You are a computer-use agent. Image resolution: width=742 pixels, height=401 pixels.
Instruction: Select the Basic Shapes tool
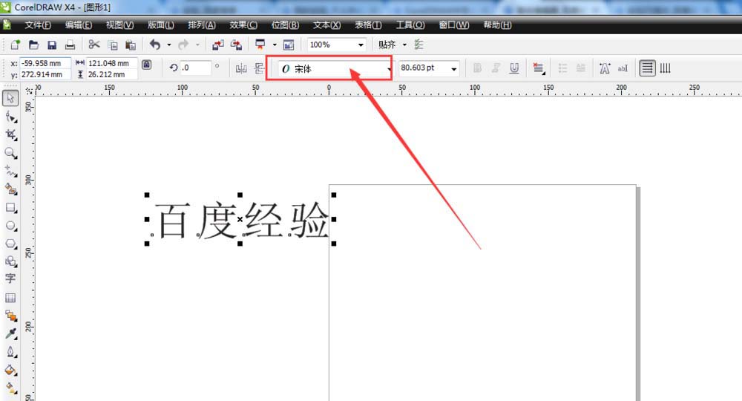pos(11,261)
